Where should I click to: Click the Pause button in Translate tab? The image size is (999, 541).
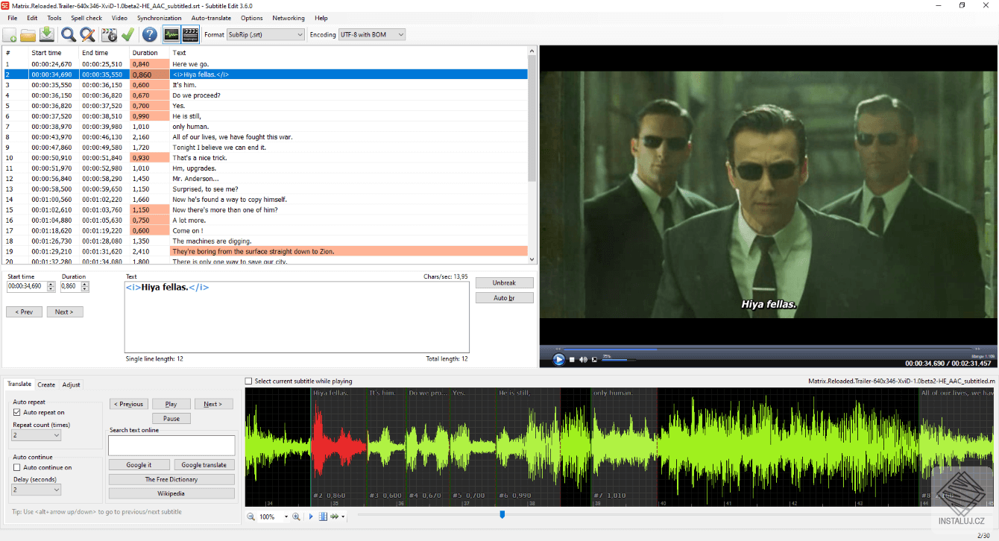pos(171,419)
